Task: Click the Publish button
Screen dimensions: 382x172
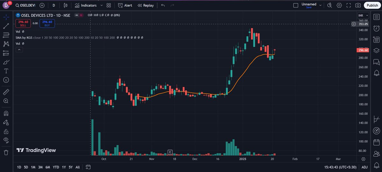Action: [372, 5]
